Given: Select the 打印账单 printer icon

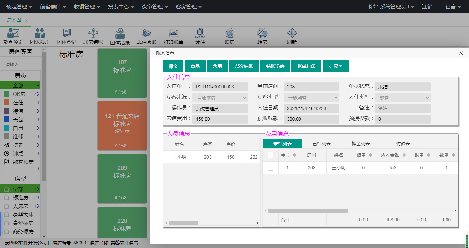Looking at the screenshot, I should tap(173, 33).
